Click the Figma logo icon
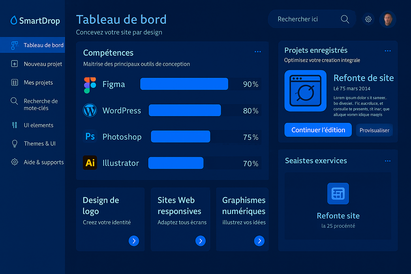The width and height of the screenshot is (411, 274). pyautogui.click(x=90, y=85)
